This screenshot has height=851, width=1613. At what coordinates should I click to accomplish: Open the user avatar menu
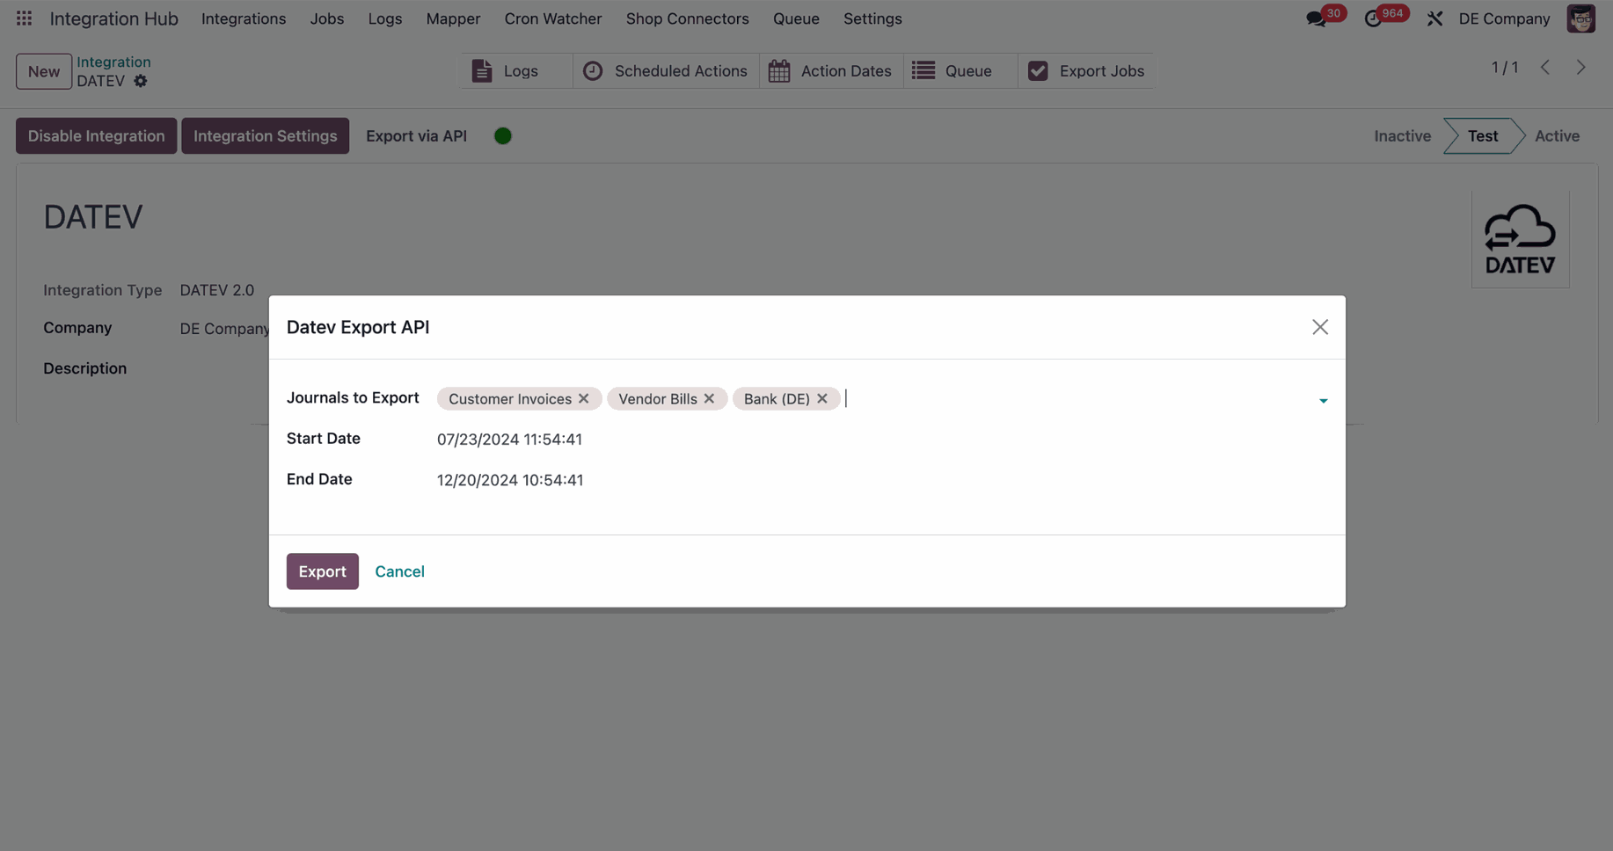coord(1580,18)
